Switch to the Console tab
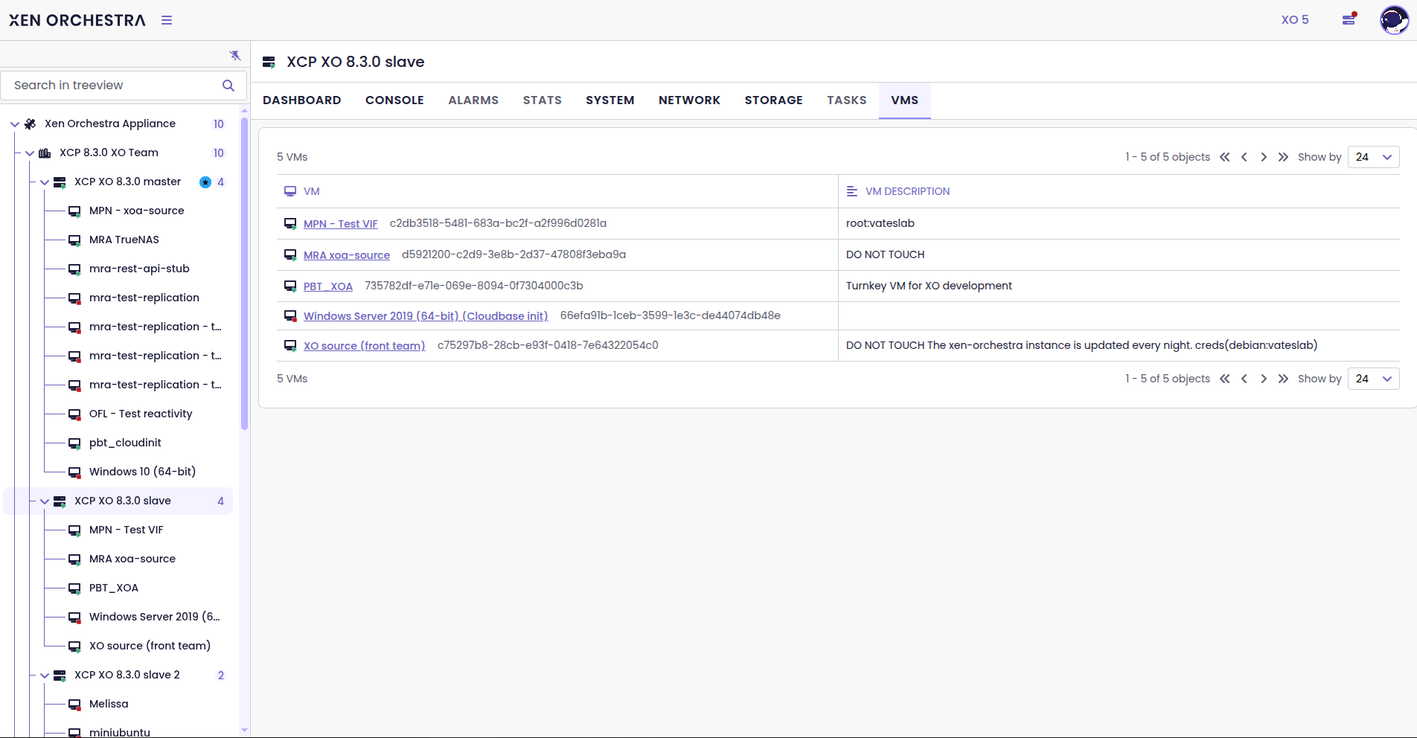Image resolution: width=1417 pixels, height=738 pixels. click(x=394, y=100)
